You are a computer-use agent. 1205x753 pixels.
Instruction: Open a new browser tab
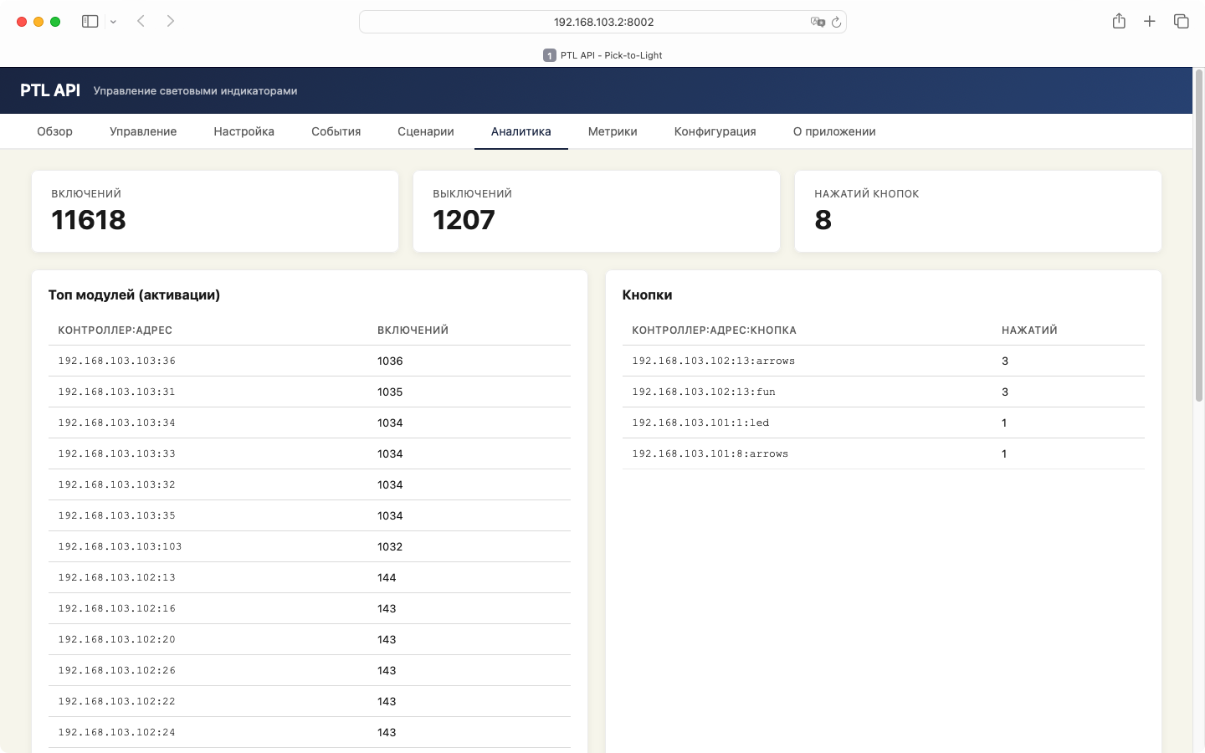(1150, 21)
